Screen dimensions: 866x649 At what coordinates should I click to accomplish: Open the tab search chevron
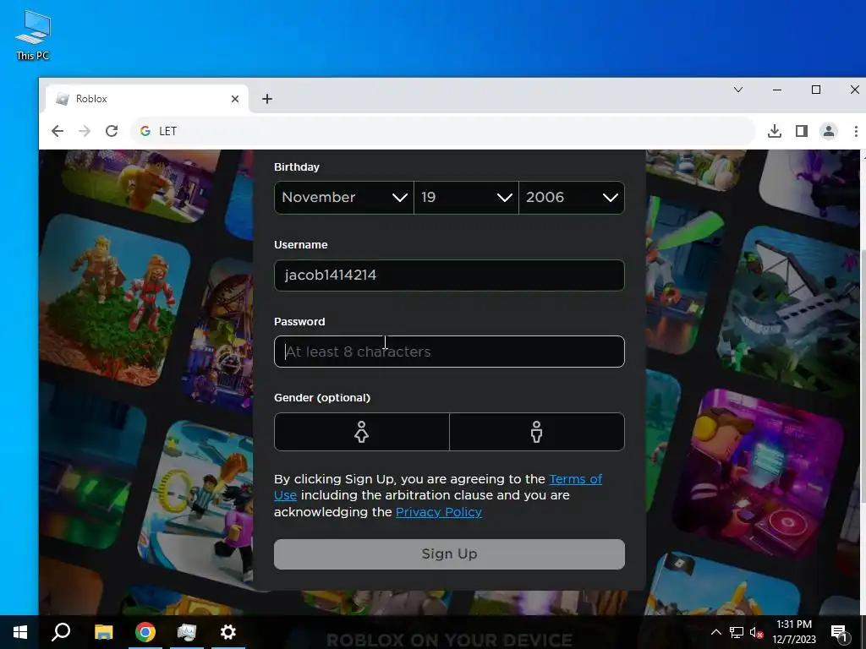737,90
